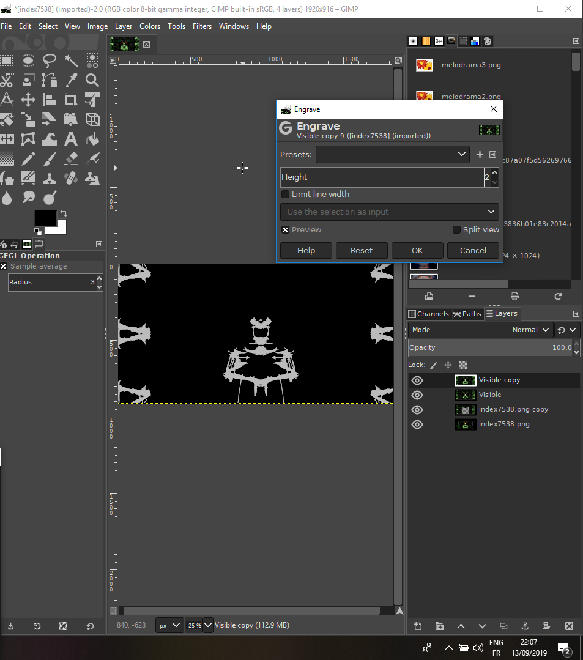This screenshot has width=583, height=660.
Task: Increase the Radius value
Action: point(99,279)
